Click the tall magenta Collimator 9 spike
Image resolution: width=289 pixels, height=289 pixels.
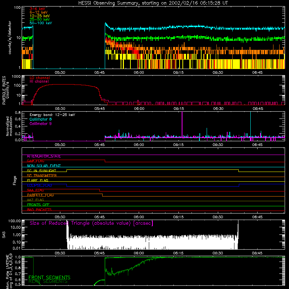[x=182, y=124]
